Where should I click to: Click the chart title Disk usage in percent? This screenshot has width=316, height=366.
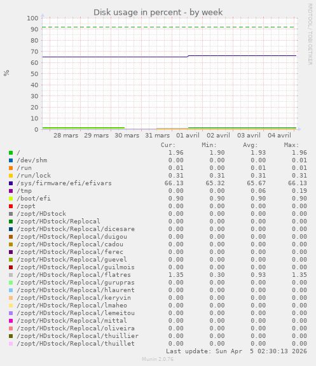pyautogui.click(x=158, y=12)
